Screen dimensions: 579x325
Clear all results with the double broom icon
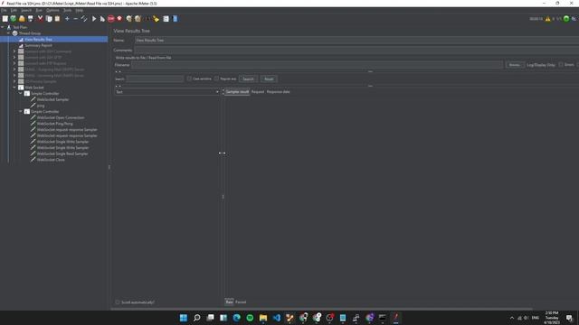coord(138,19)
